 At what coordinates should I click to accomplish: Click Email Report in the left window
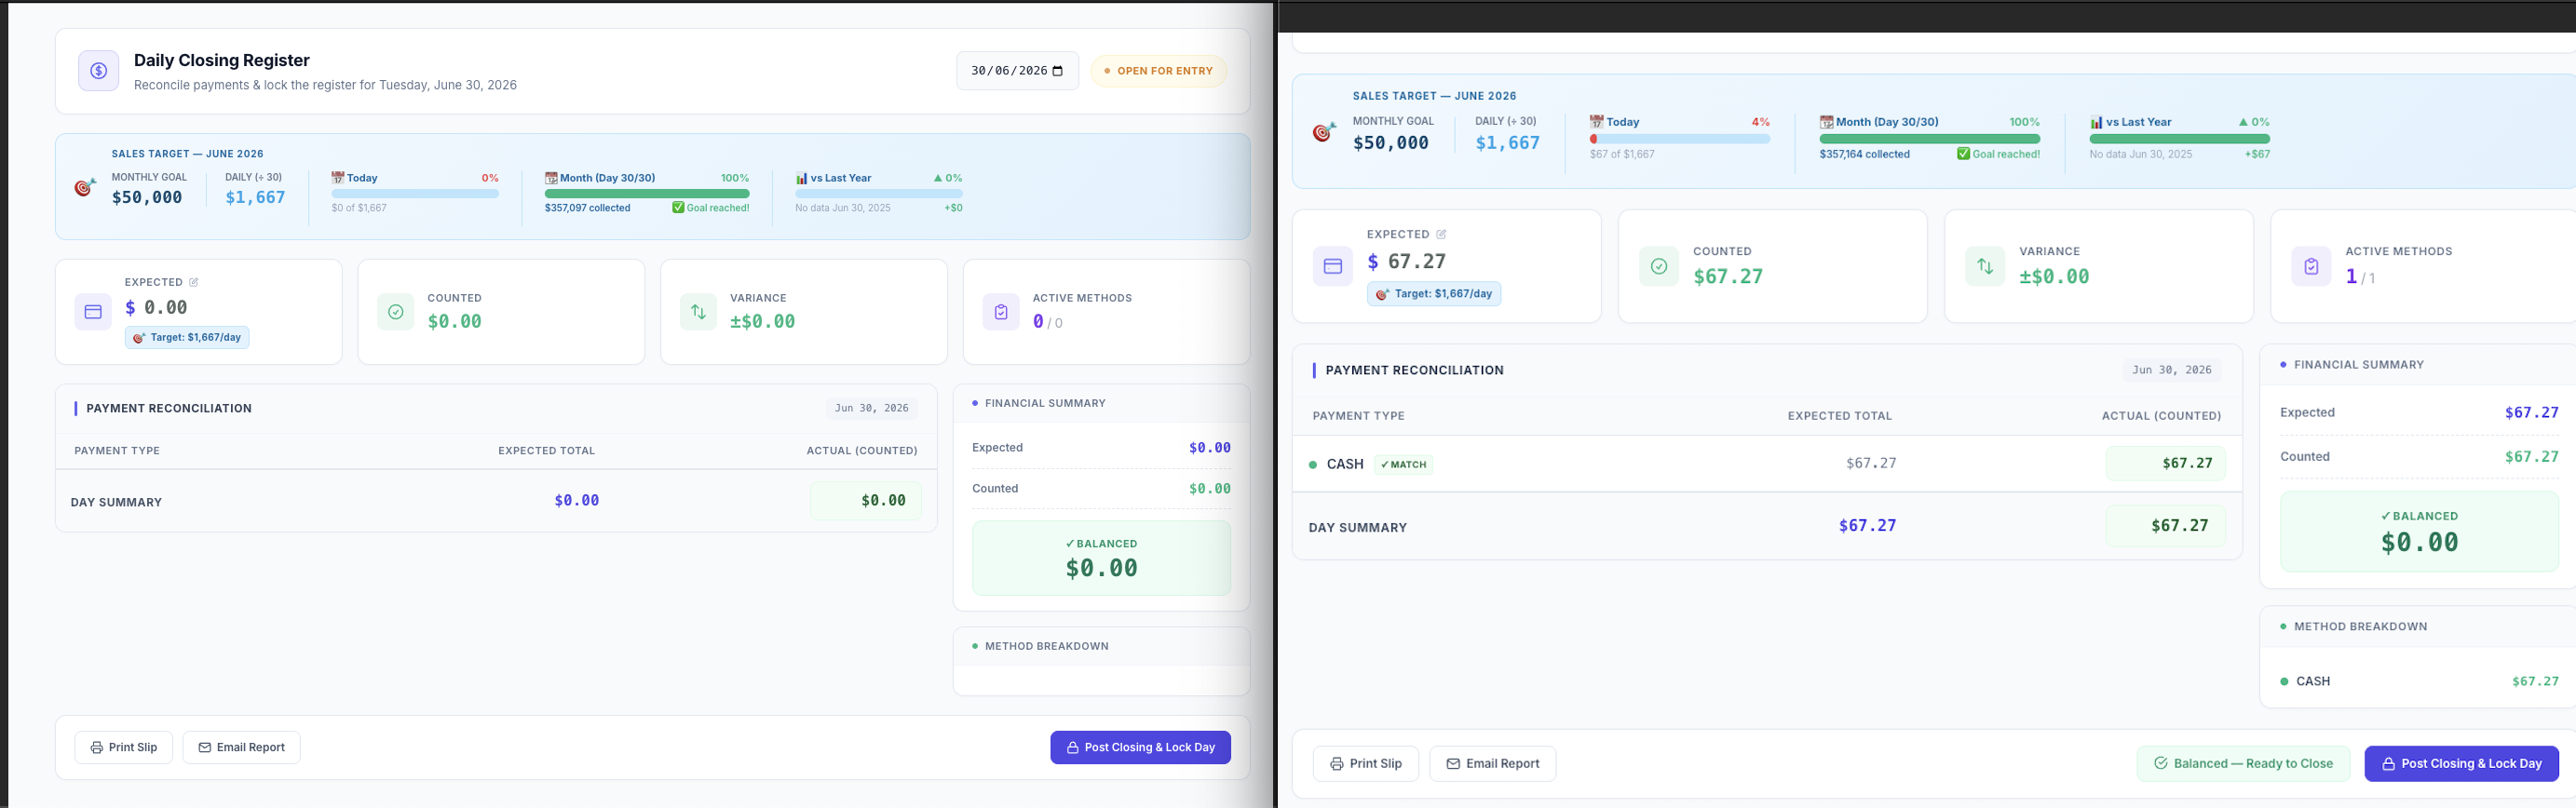[x=242, y=747]
